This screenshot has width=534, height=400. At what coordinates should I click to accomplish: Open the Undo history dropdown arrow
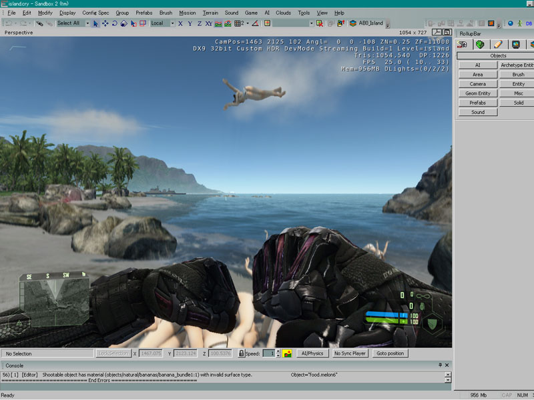click(x=15, y=23)
